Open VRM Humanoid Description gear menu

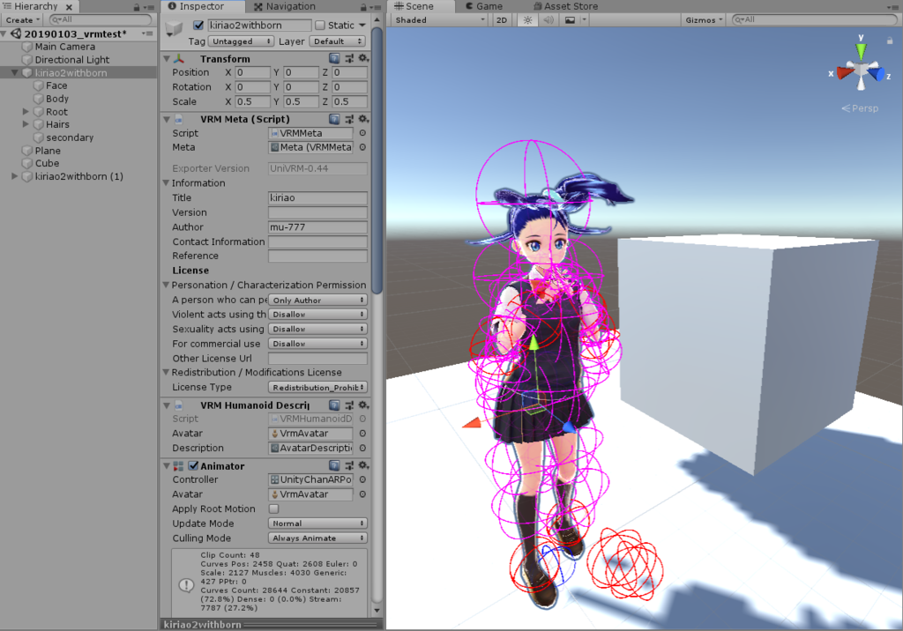(x=363, y=405)
